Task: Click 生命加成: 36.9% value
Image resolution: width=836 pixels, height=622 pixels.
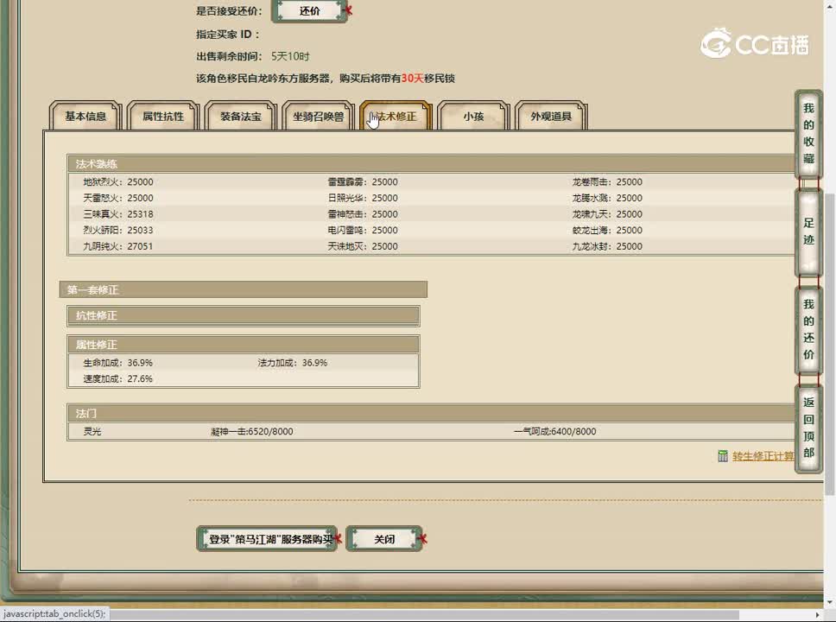Action: [x=117, y=363]
